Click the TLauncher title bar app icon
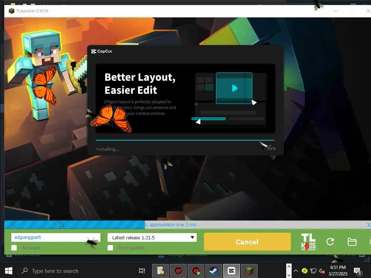The image size is (371, 278). (x=11, y=11)
